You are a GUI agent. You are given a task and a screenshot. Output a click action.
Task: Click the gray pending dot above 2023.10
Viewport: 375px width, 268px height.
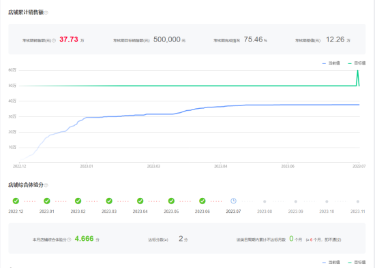(327, 201)
